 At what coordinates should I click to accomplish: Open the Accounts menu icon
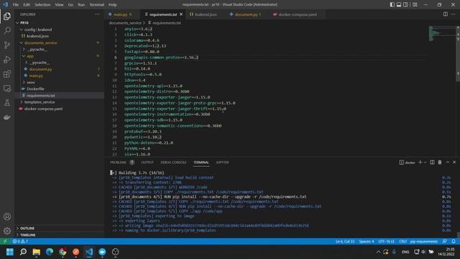(x=7, y=217)
